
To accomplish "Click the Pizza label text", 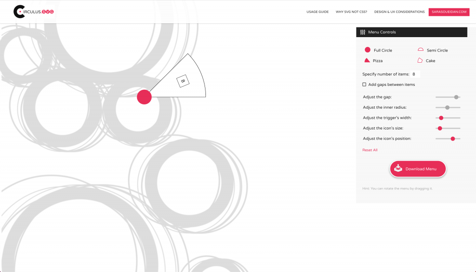I will [377, 61].
